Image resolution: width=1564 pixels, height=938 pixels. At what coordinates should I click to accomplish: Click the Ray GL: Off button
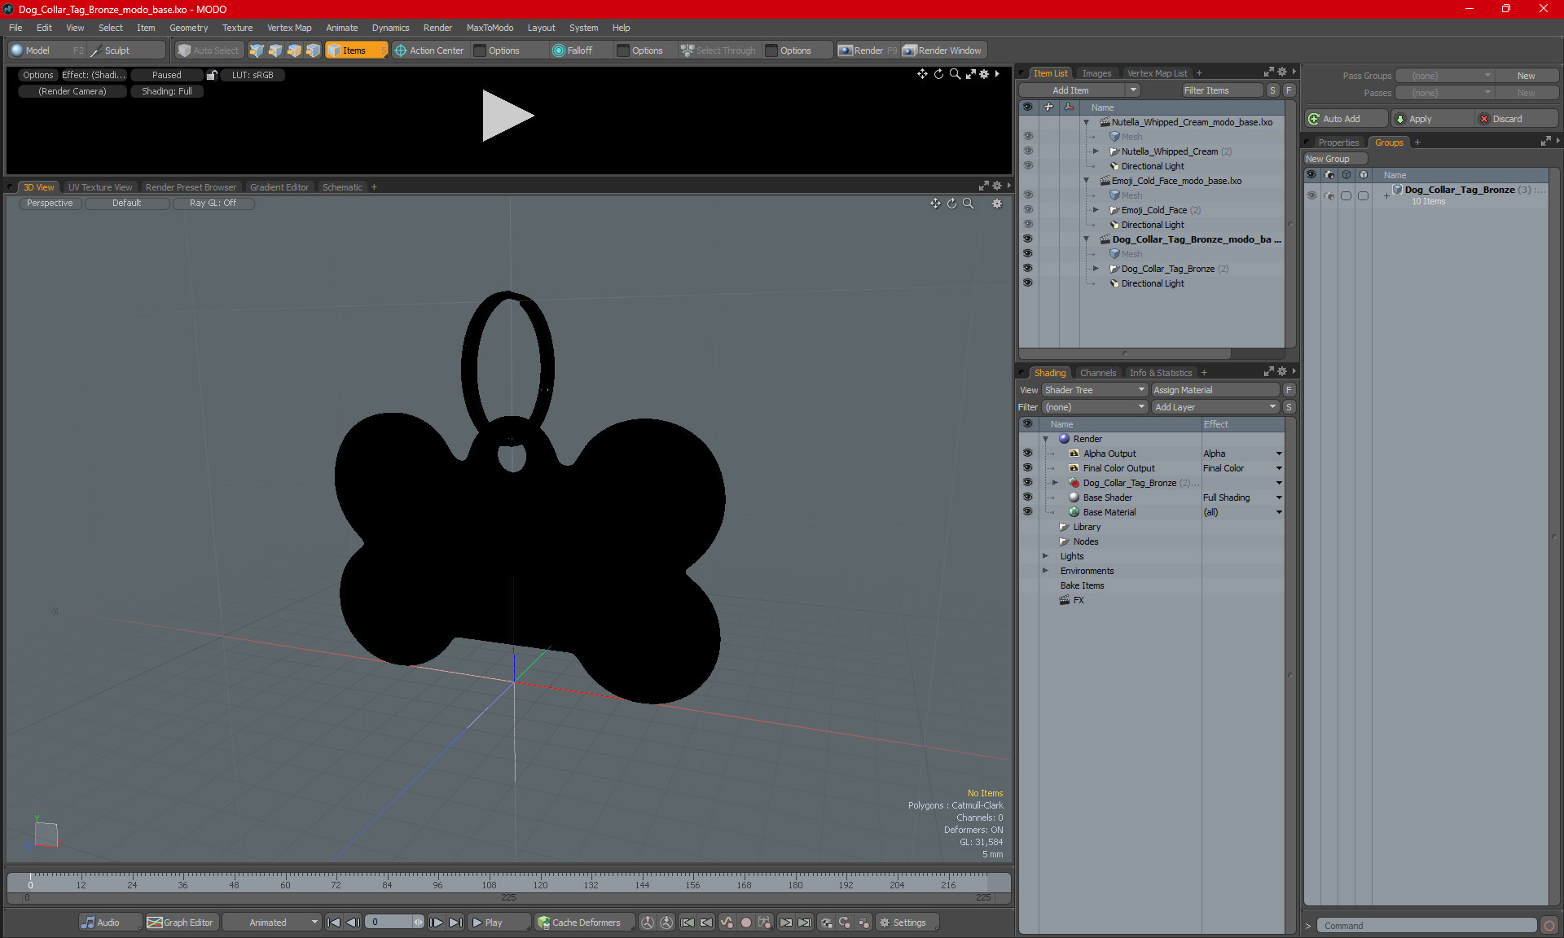tap(213, 204)
